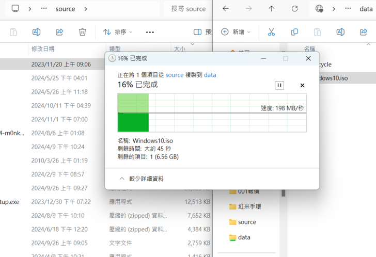Image resolution: width=376 pixels, height=257 pixels.
Task: Click the scissors cut icon in data window
Action: (271, 32)
